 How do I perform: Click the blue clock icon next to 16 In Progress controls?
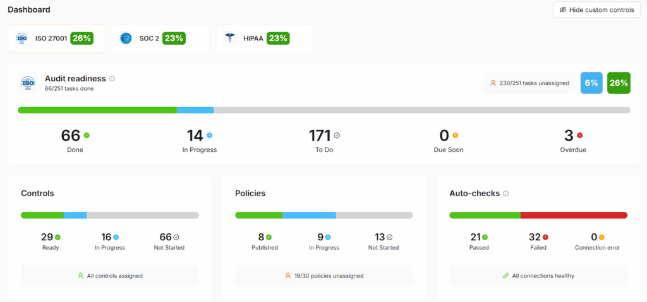pos(116,237)
